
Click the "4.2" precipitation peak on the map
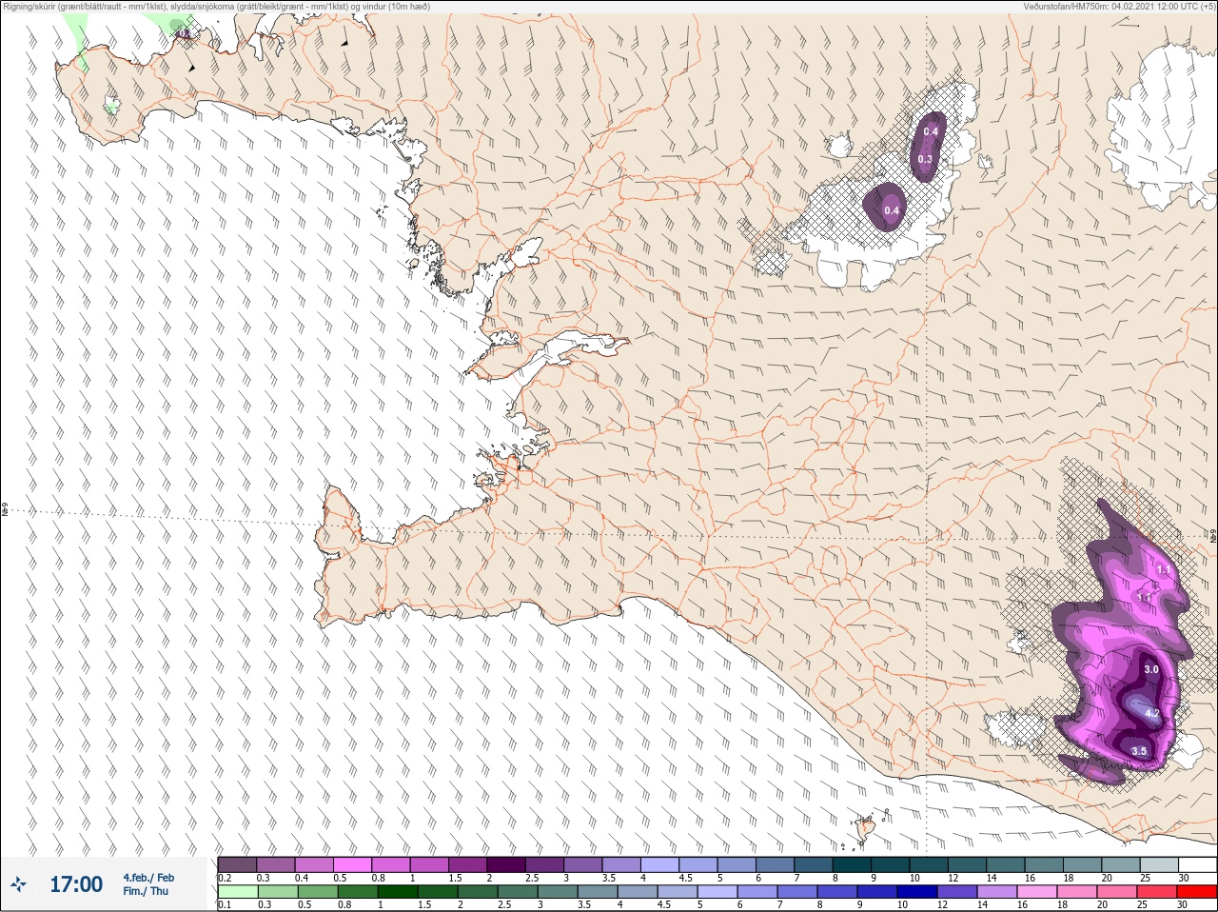pyautogui.click(x=1151, y=713)
